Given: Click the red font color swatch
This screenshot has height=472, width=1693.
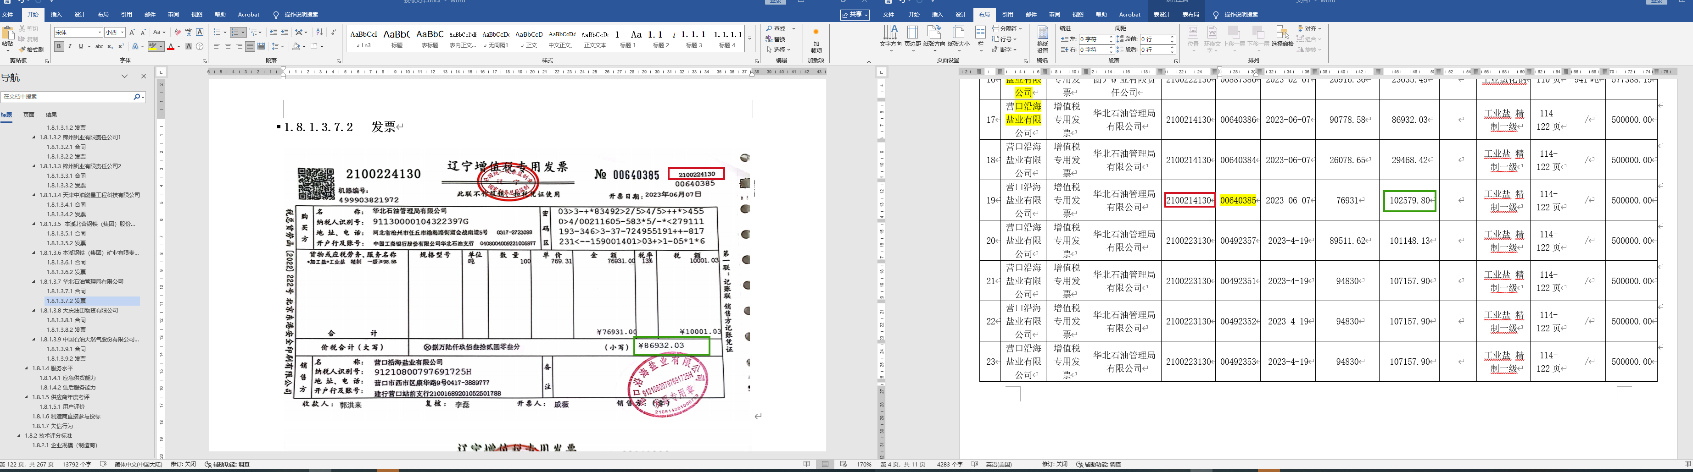Looking at the screenshot, I should 170,47.
